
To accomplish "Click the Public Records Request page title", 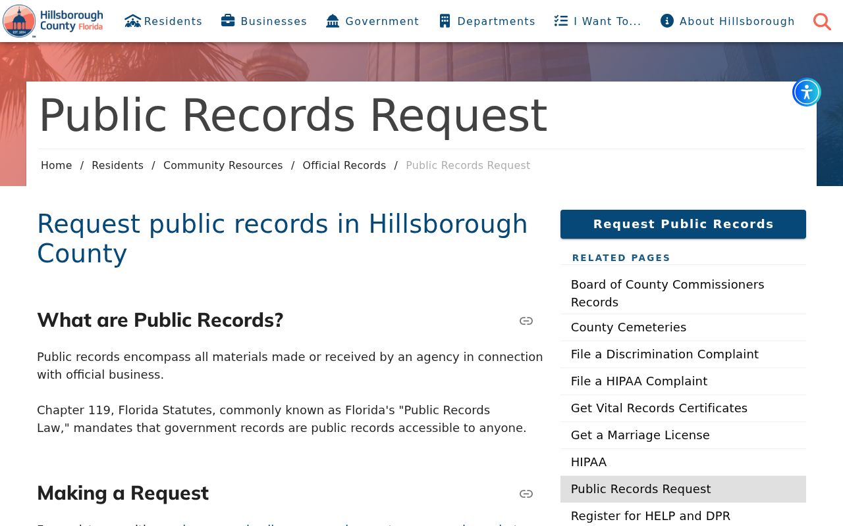I will (x=293, y=116).
